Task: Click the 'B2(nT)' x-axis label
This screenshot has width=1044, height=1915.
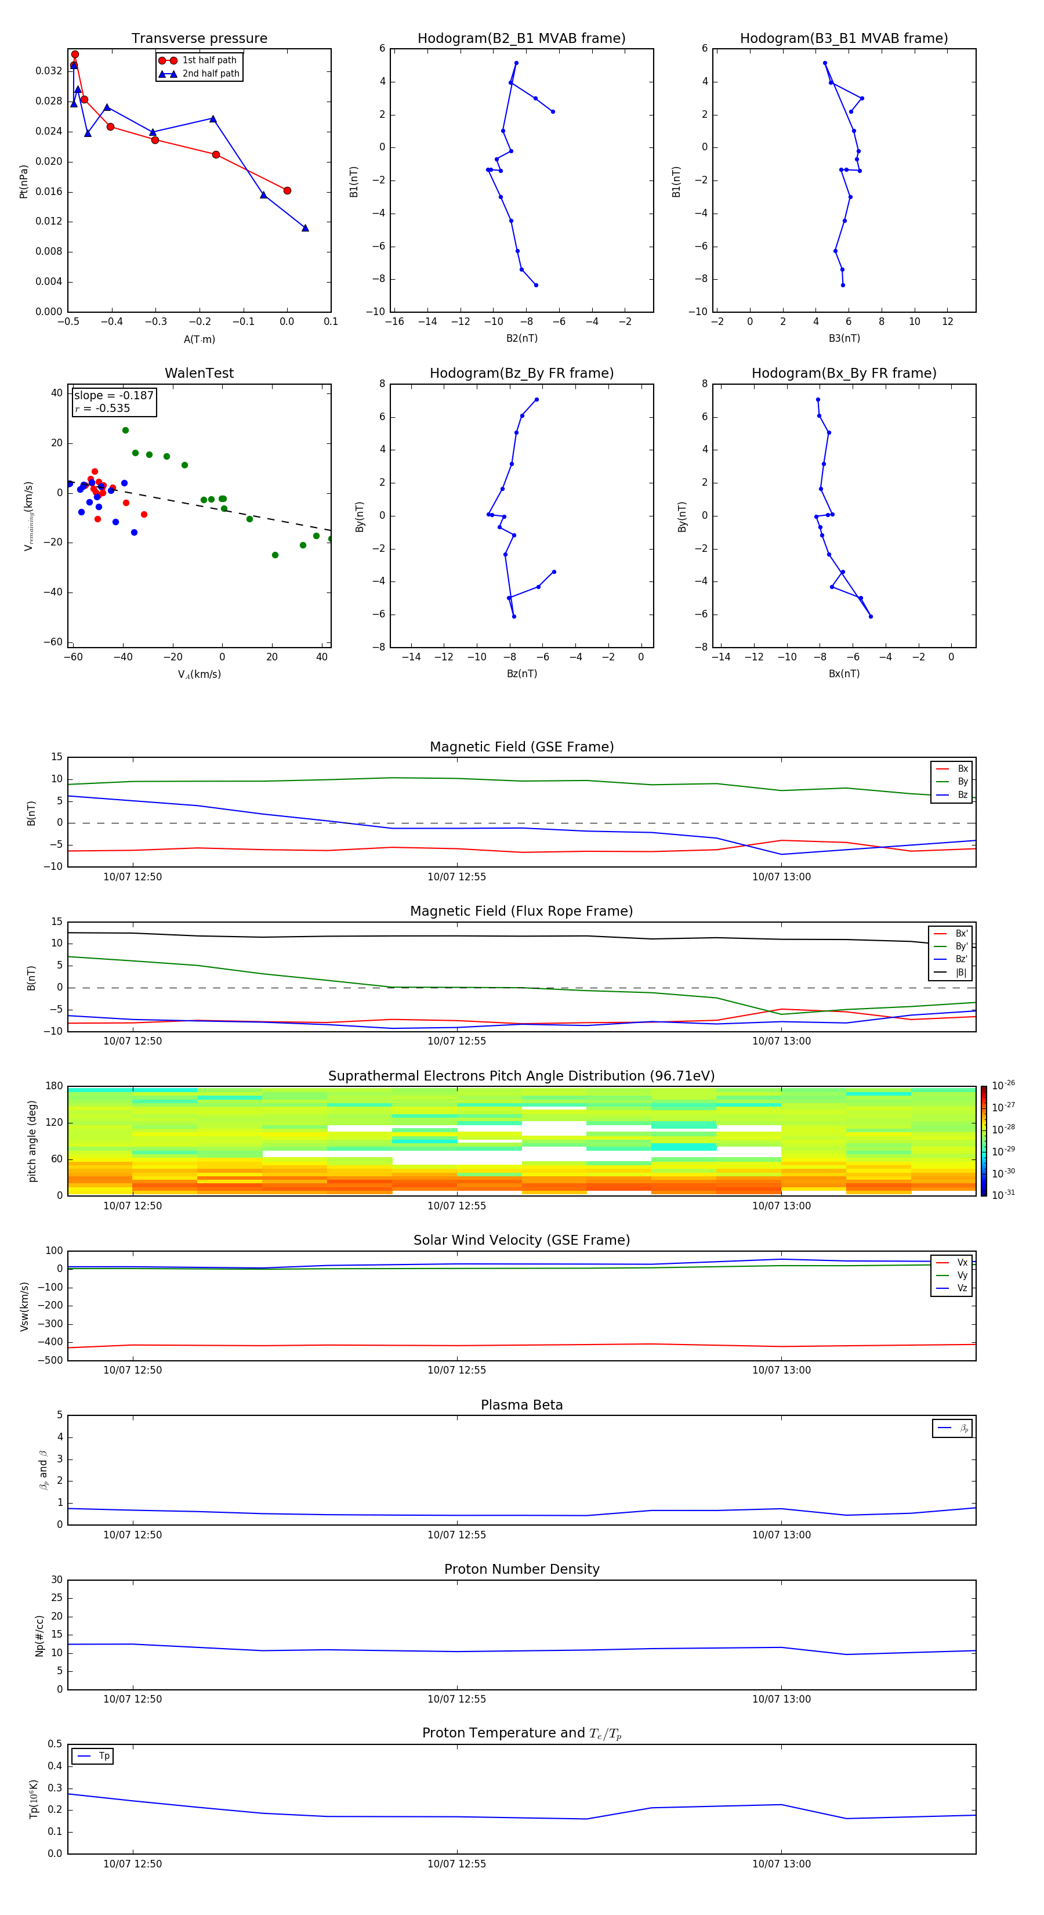Action: (x=521, y=338)
